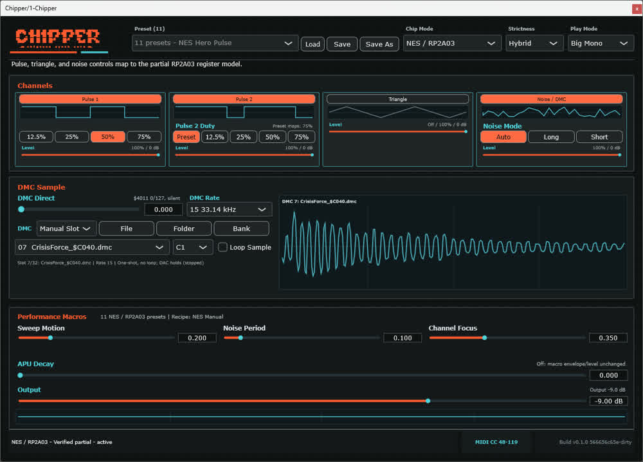Click the Sweep Motion slider

pos(96,338)
